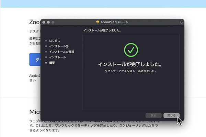Click the blue download button on the webpage behind
Image resolution: width=206 pixels, height=137 pixels.
click(x=35, y=59)
